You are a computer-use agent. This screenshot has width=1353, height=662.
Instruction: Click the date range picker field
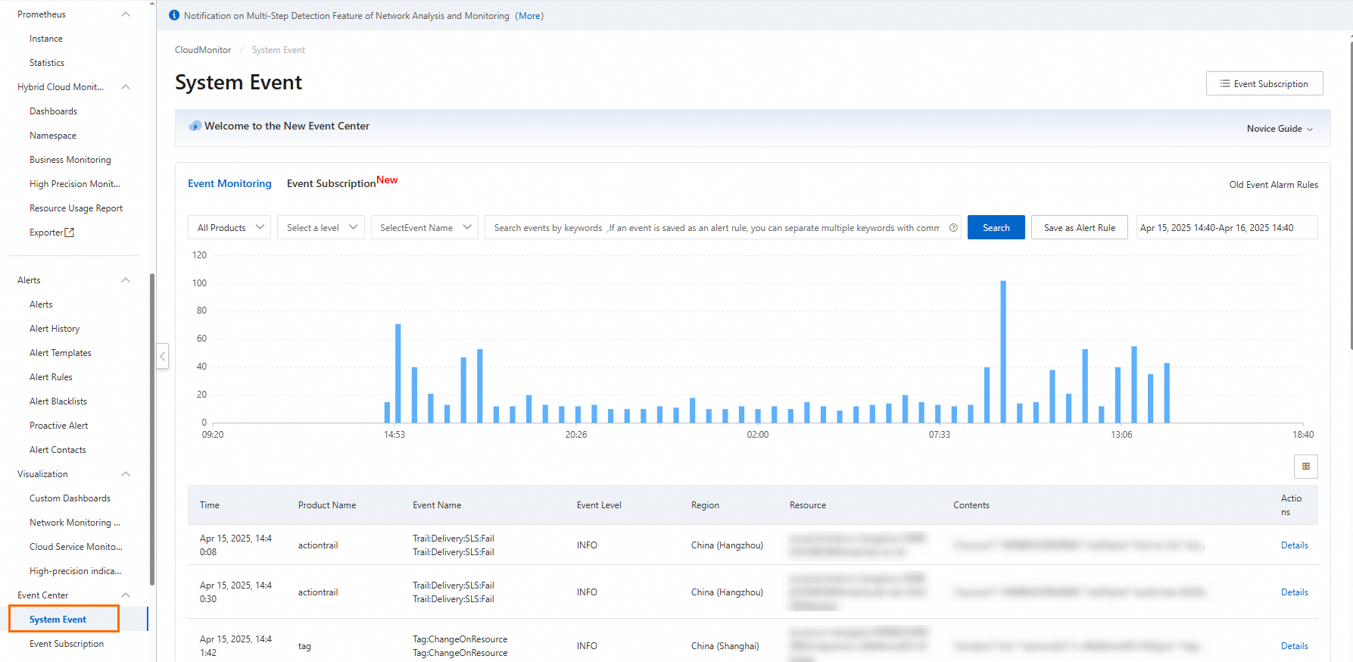pyautogui.click(x=1227, y=227)
